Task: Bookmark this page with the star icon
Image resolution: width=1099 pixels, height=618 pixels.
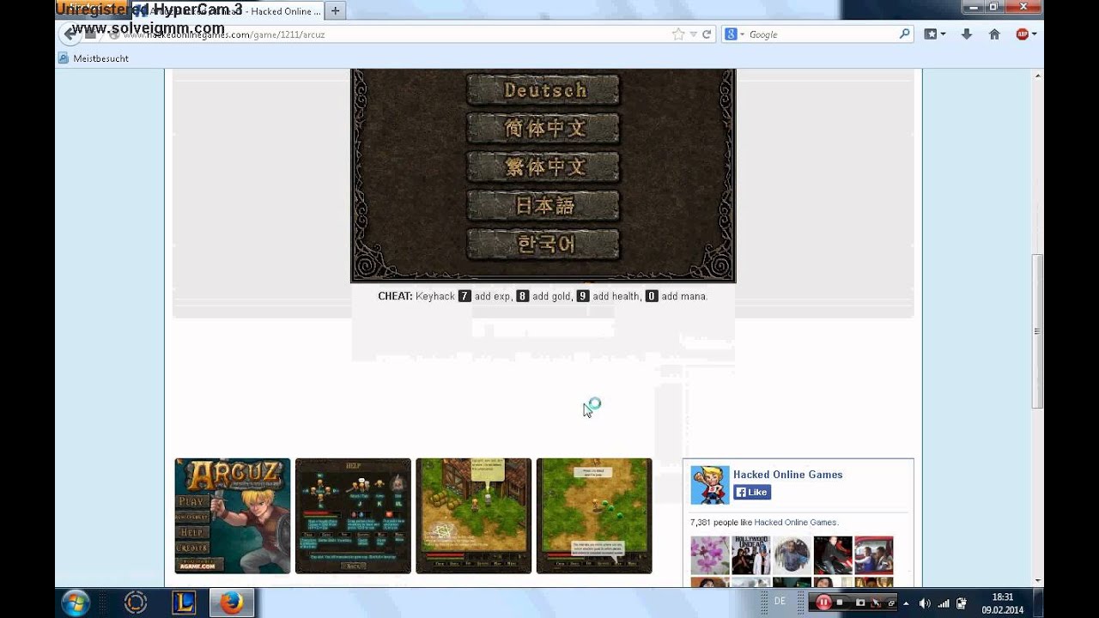Action: tap(678, 34)
